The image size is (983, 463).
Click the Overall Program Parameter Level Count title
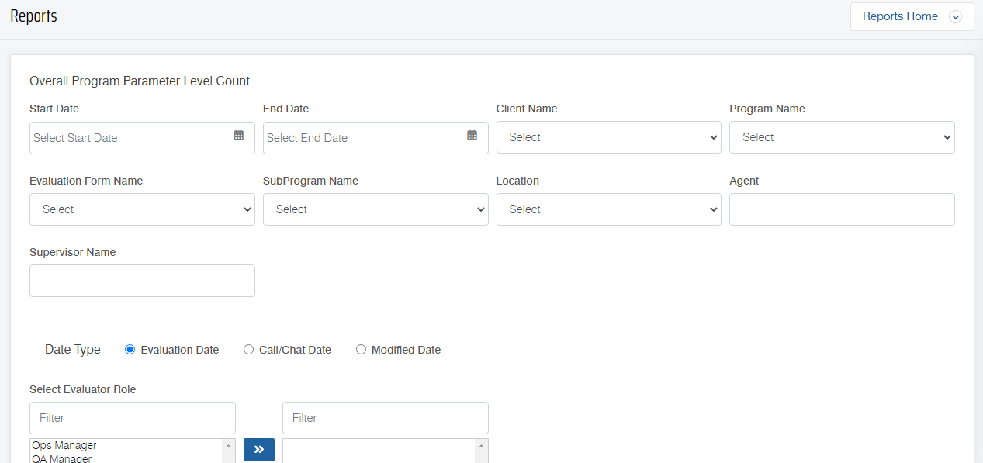[140, 81]
